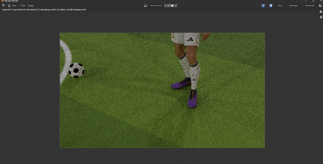
Task: Open the Slot 1 render slot dropdown
Action: pos(282,6)
